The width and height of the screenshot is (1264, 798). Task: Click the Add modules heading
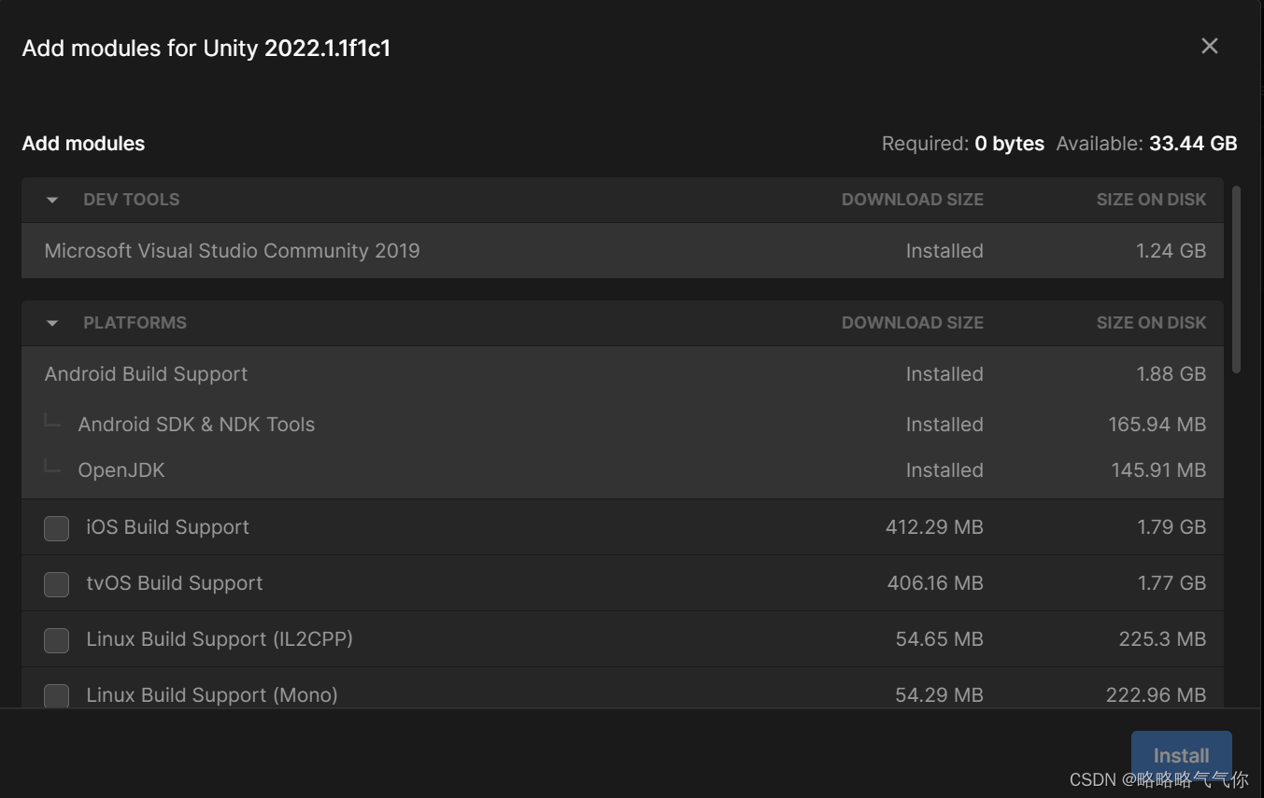(x=83, y=144)
